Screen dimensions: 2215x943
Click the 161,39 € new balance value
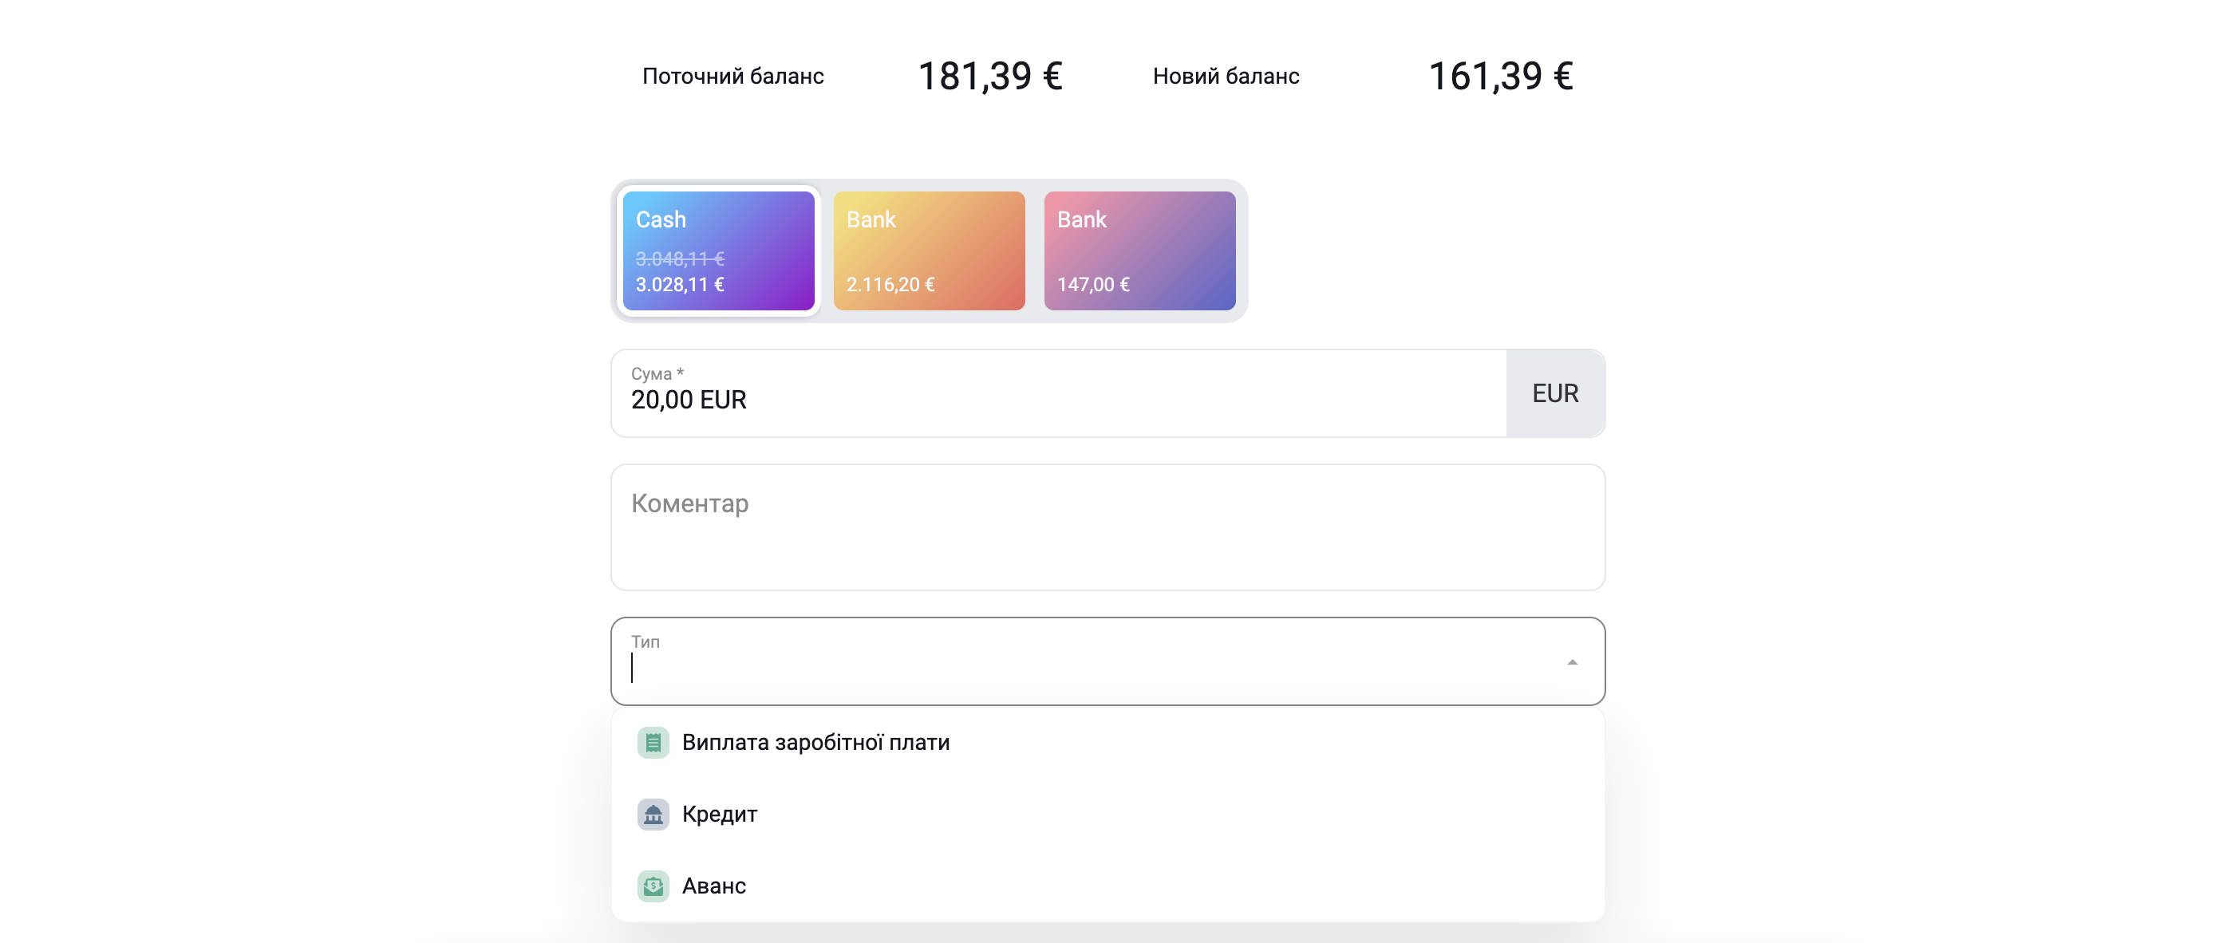(1500, 76)
